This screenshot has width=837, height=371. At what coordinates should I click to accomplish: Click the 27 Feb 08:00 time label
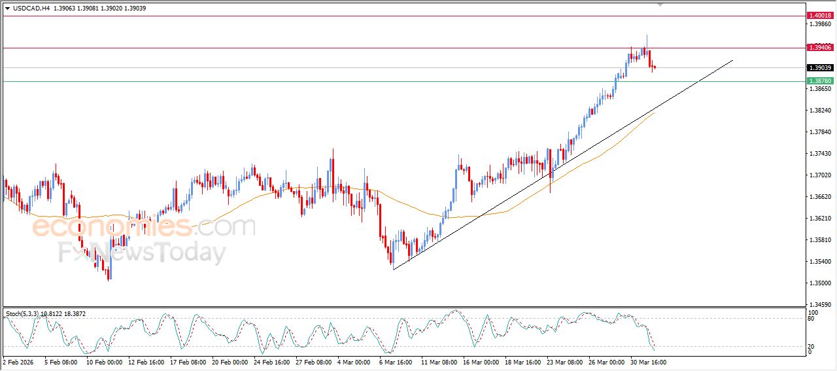point(313,362)
